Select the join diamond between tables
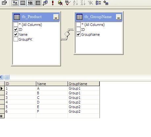 67,34
